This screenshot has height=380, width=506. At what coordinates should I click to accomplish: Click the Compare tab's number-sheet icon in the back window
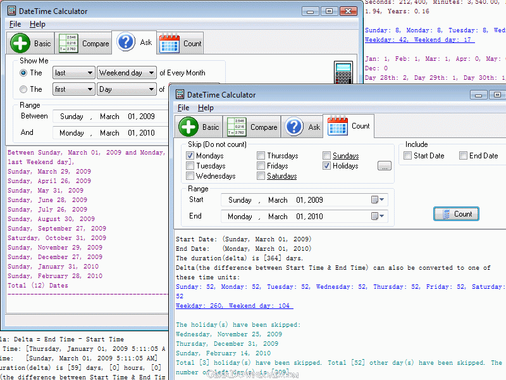pos(68,43)
